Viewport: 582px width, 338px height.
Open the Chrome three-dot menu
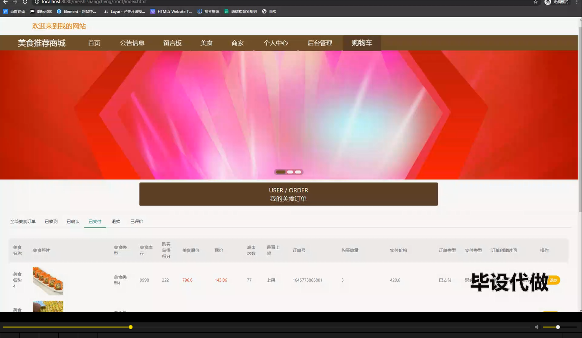(577, 2)
